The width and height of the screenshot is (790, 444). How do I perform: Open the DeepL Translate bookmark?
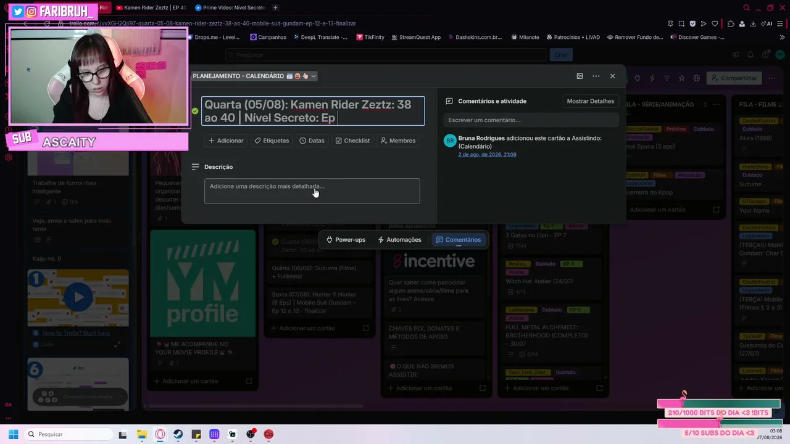coord(320,37)
